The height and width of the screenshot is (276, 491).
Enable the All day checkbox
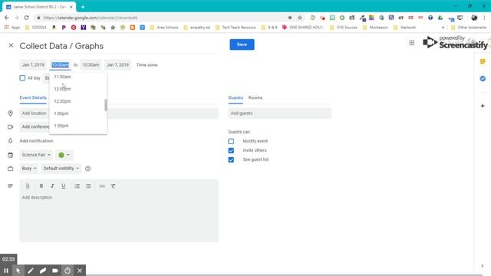(22, 78)
